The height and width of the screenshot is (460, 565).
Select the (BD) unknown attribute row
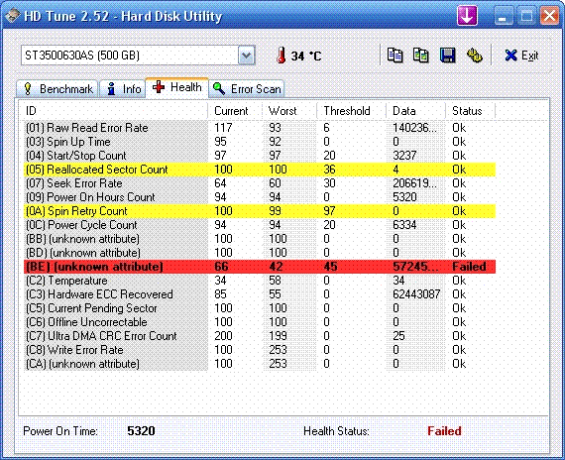[x=260, y=253]
